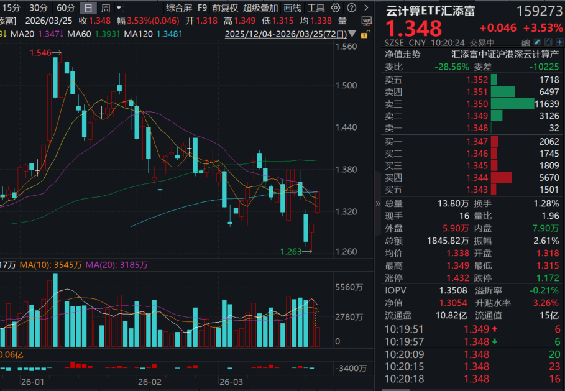Click the bell alert icon to set price alert

click(x=548, y=42)
